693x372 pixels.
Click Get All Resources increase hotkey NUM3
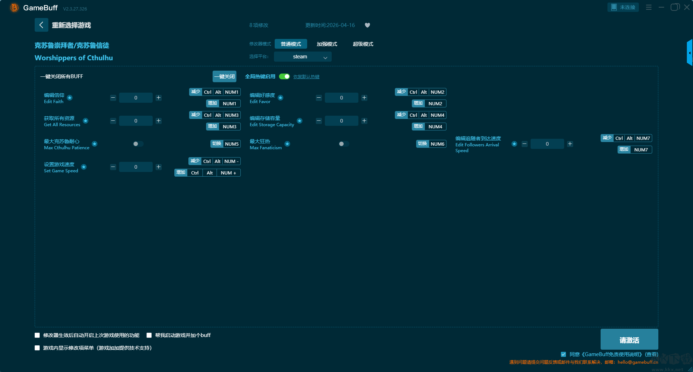(223, 127)
